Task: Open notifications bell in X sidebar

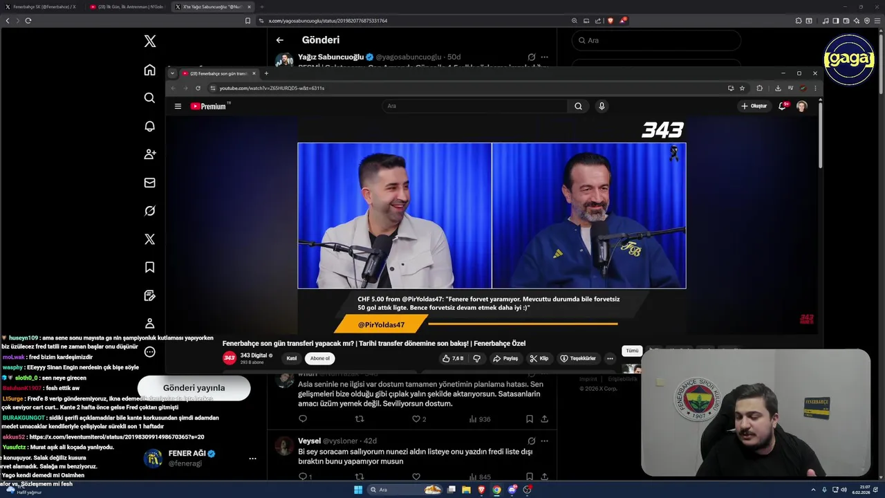Action: pyautogui.click(x=149, y=127)
